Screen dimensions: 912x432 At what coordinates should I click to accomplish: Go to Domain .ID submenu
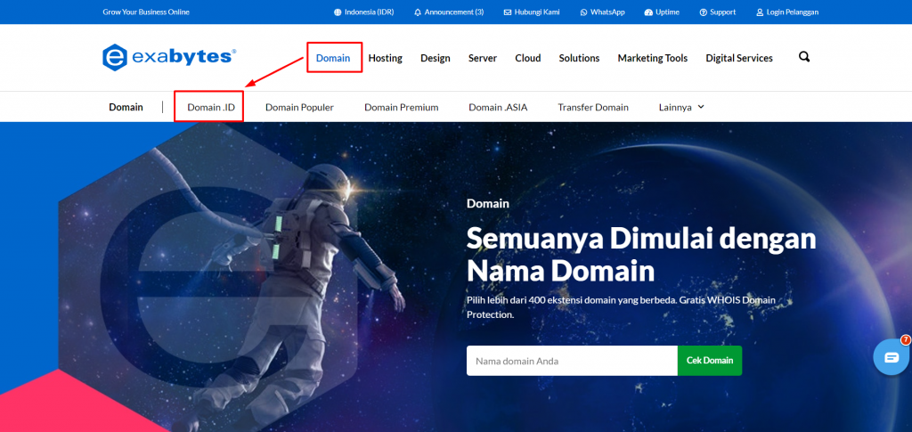211,107
